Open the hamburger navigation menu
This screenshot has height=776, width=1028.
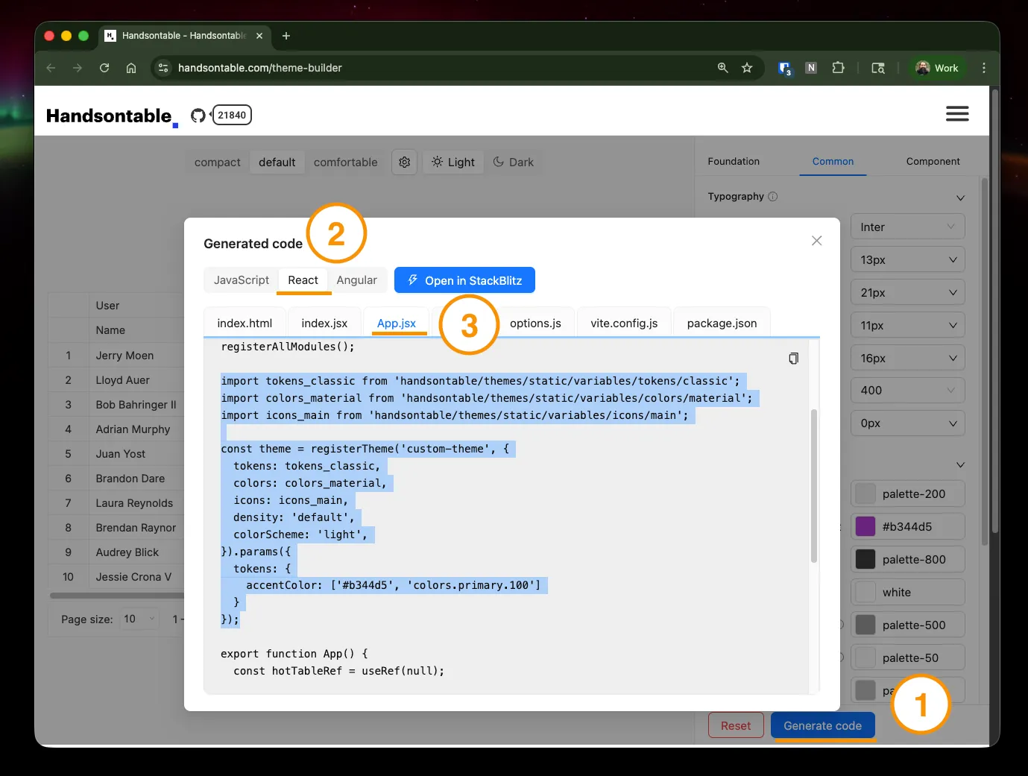[x=956, y=114]
